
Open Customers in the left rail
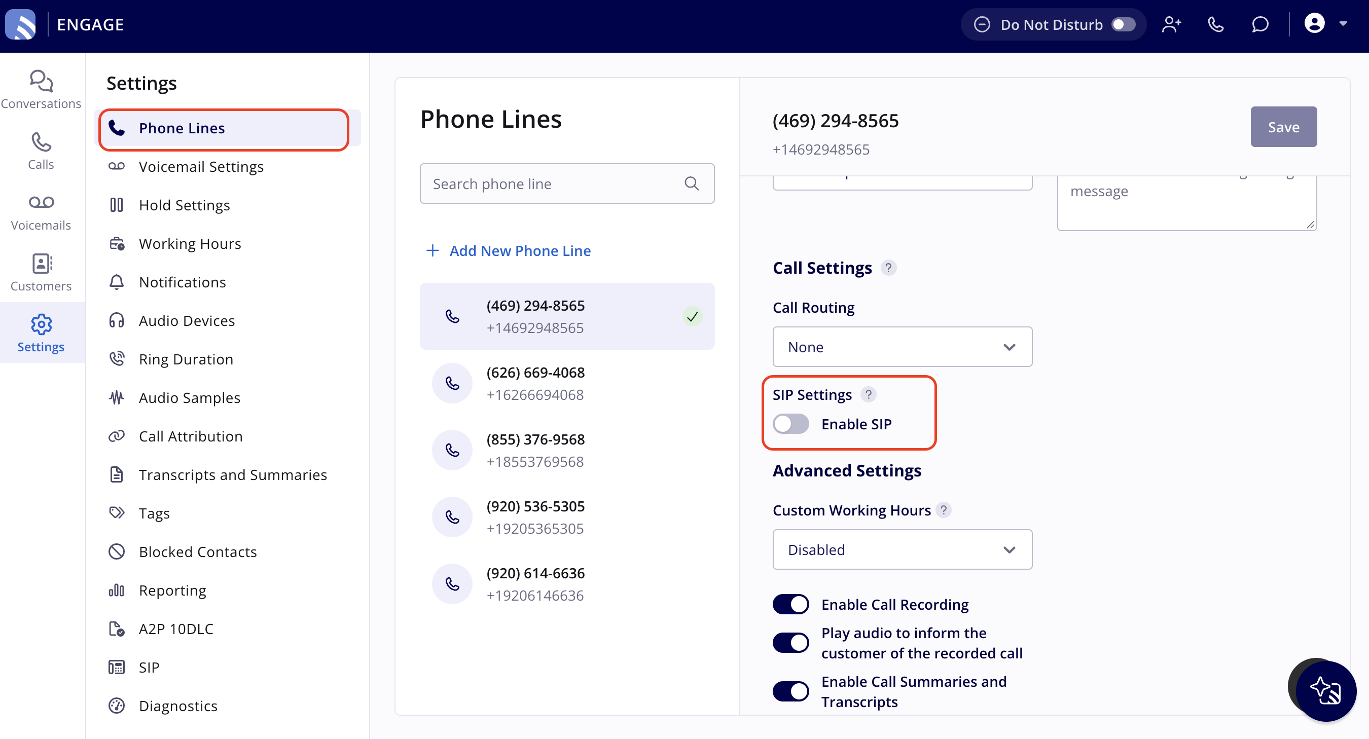pyautogui.click(x=41, y=273)
